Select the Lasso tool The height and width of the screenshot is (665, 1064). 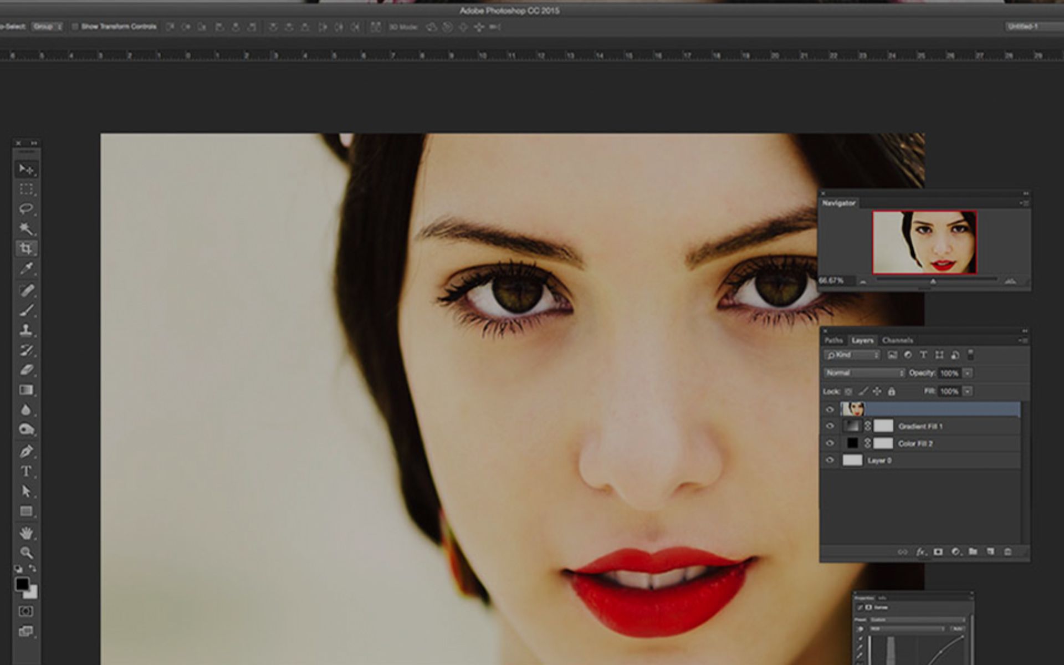[26, 209]
